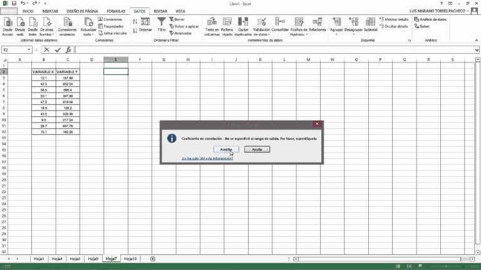The image size is (481, 270).
Task: Click the Desde texto icon
Action: [x=33, y=26]
